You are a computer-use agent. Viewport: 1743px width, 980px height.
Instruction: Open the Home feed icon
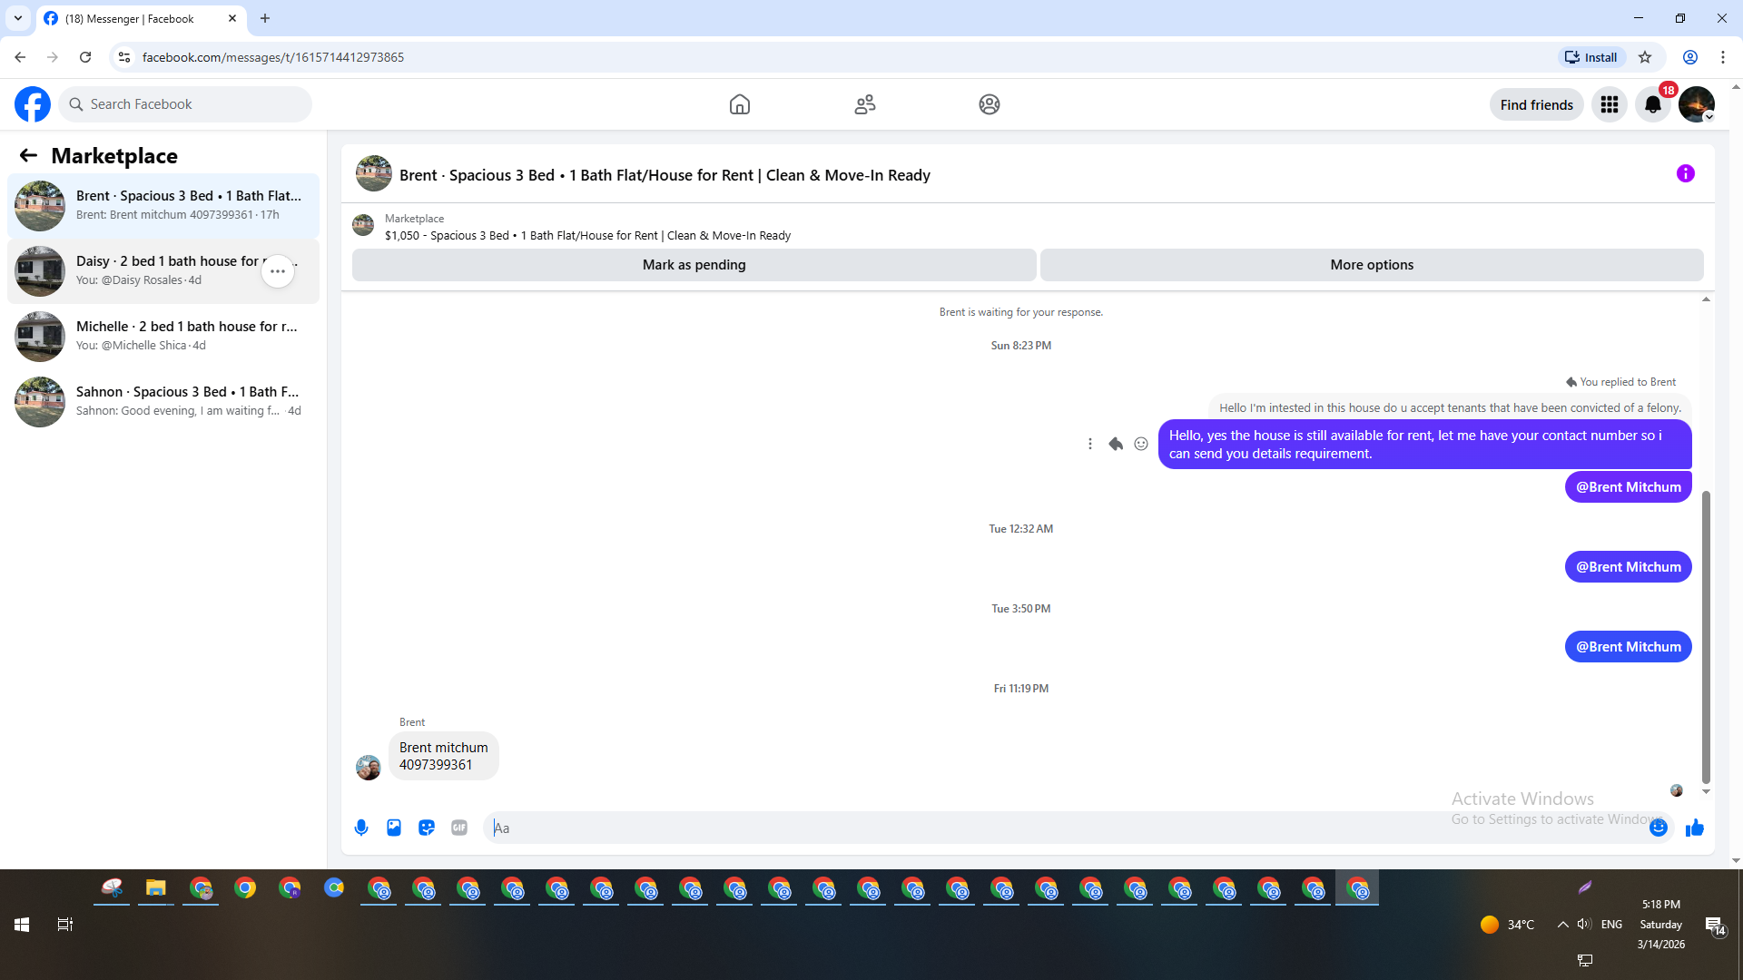(x=740, y=104)
